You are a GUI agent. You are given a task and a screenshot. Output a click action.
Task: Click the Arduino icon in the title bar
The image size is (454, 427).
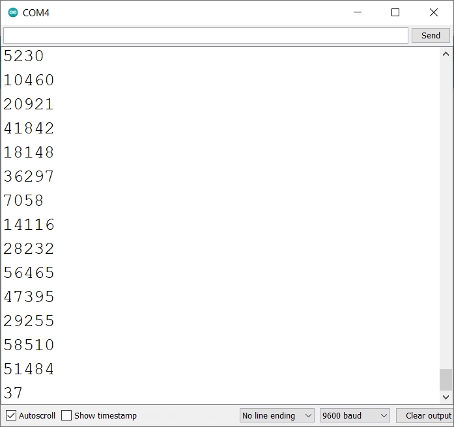(13, 12)
